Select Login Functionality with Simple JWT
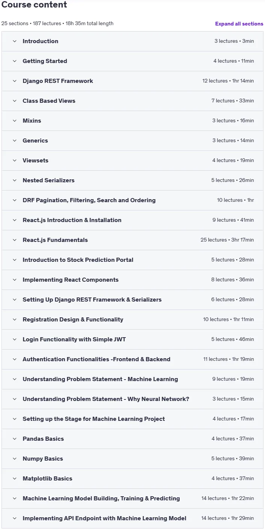The image size is (265, 530). 74,339
